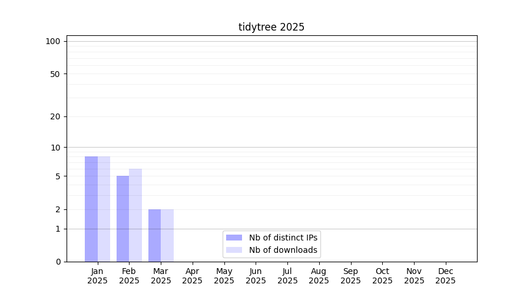Click the Mar 2025 distinct IPs bar
Viewport: 530px width, 294px height.
(154, 235)
